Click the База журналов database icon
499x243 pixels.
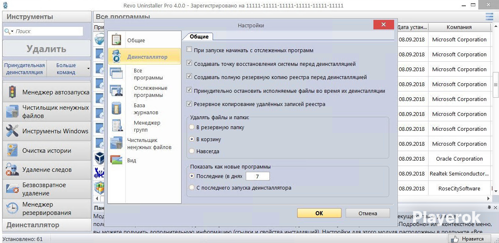(x=116, y=108)
